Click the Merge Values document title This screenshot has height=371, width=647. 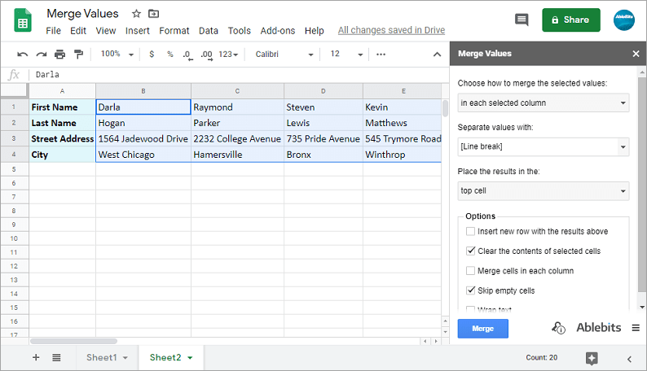click(x=82, y=14)
